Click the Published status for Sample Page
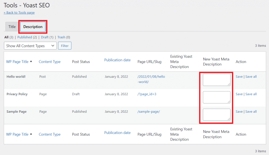 click(79, 112)
